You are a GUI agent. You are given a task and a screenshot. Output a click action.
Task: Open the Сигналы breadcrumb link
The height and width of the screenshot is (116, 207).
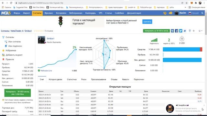(5, 31)
